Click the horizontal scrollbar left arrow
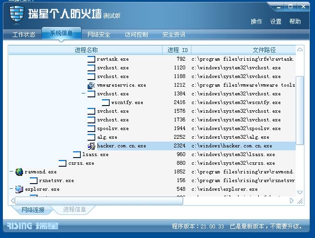The image size is (315, 238). click(x=13, y=200)
